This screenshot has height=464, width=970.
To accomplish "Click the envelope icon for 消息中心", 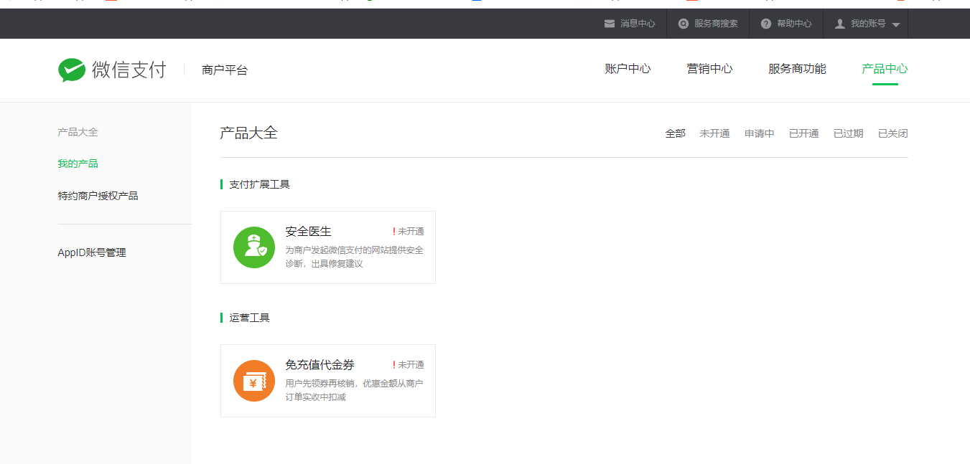I will pyautogui.click(x=610, y=24).
